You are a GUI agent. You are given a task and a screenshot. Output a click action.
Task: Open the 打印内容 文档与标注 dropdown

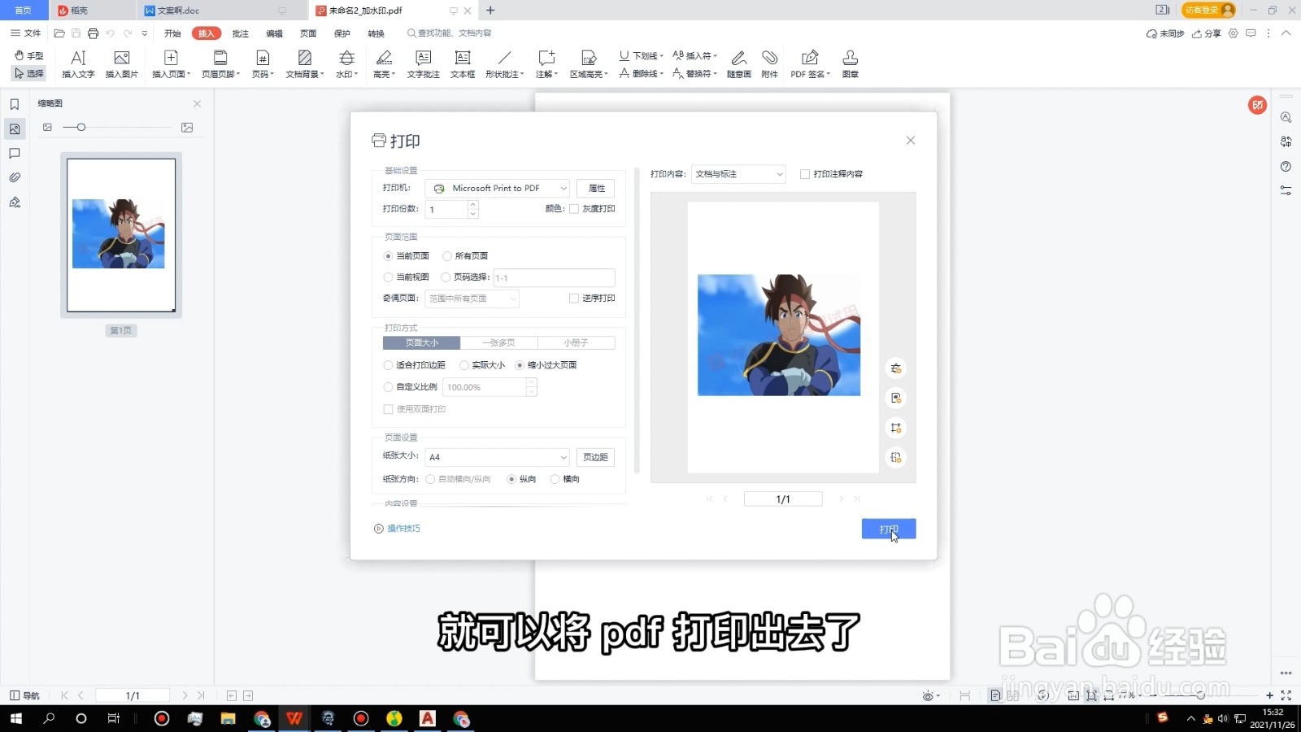click(738, 174)
